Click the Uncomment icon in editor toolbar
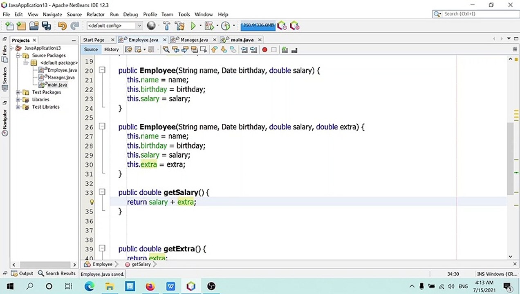The width and height of the screenshot is (520, 294). coord(294,50)
